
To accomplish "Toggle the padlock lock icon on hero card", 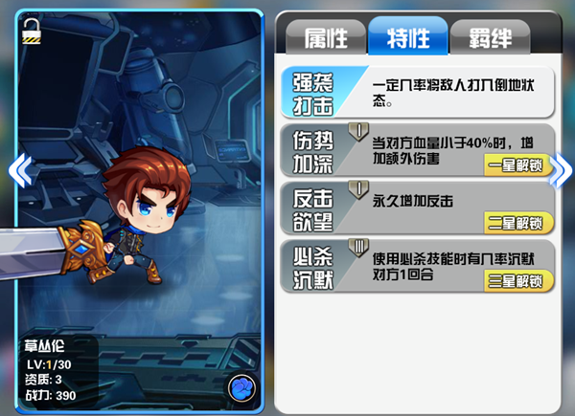I will 32,32.
